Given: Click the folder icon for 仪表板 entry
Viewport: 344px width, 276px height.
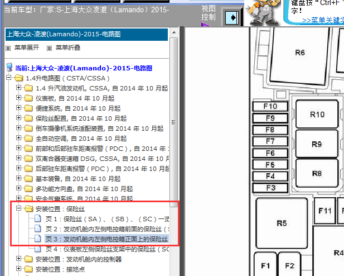Looking at the screenshot, I should click(x=28, y=98).
